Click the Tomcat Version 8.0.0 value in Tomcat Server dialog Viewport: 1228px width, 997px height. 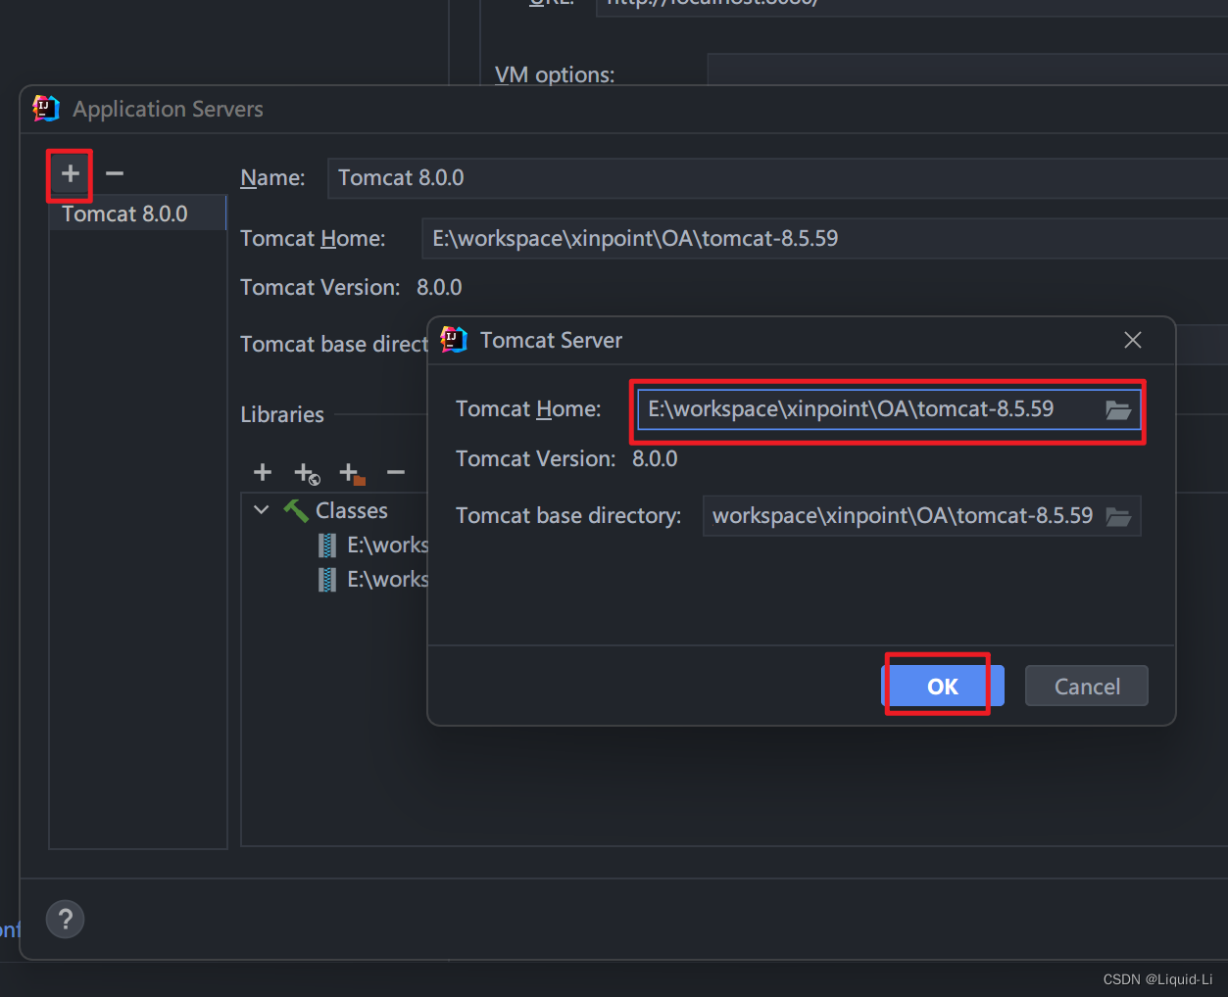pos(655,459)
